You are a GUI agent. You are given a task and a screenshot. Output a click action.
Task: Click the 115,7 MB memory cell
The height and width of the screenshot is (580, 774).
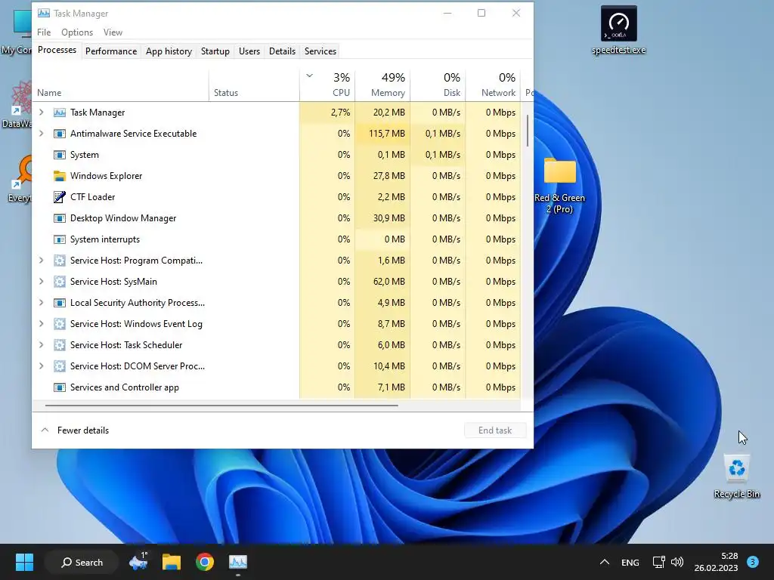tap(382, 134)
